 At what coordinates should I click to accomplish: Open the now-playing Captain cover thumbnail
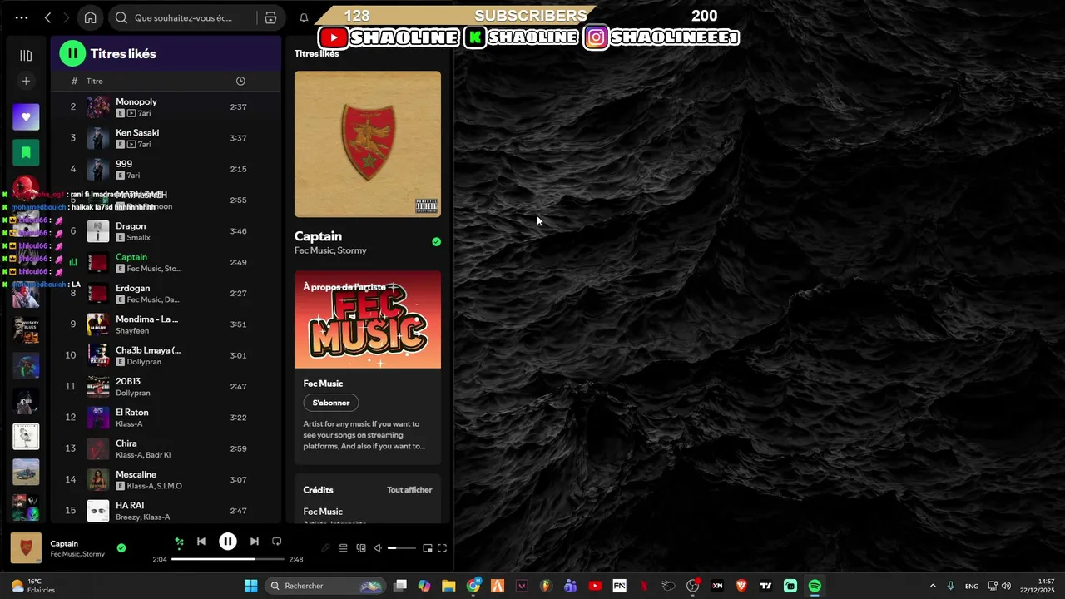tap(26, 548)
